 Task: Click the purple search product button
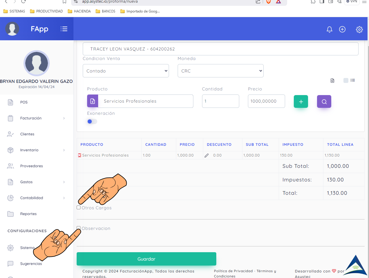point(324,101)
